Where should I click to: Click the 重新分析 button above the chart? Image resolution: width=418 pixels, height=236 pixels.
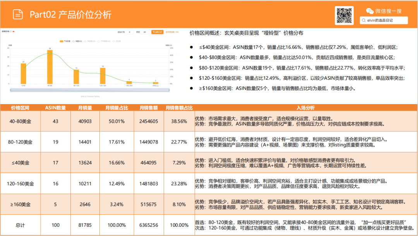158,32
